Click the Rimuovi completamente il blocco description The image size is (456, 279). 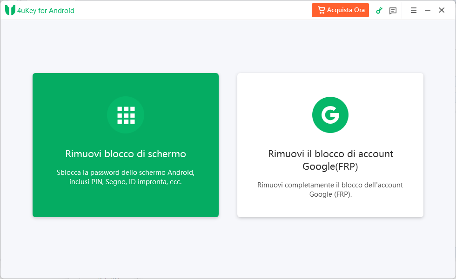(x=330, y=185)
